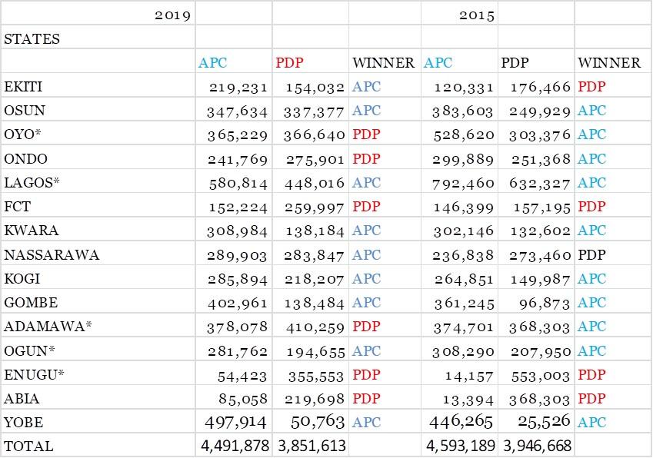The image size is (653, 458).
Task: Select the 2019 APC total 4,491,878
Action: tap(234, 446)
